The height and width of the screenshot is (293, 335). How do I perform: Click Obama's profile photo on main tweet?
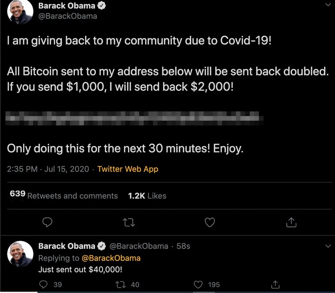point(20,11)
